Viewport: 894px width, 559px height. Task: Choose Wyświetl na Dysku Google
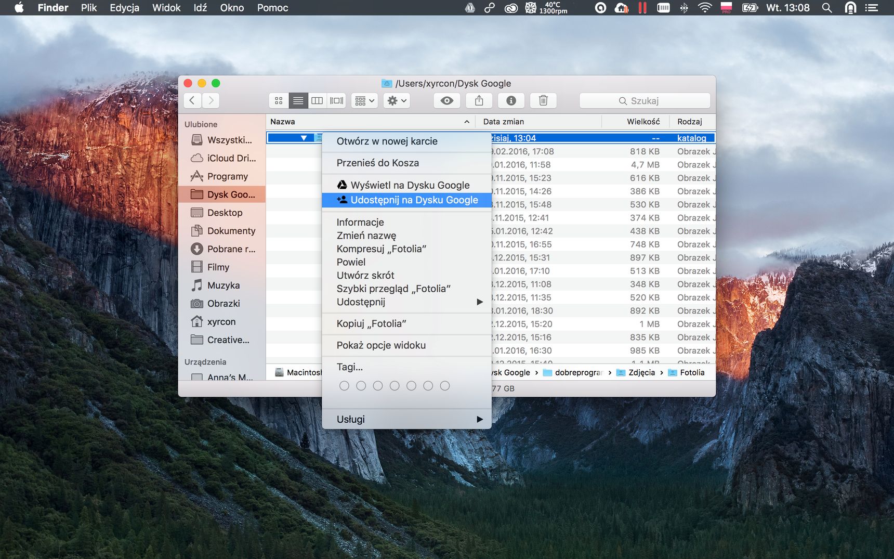point(406,185)
